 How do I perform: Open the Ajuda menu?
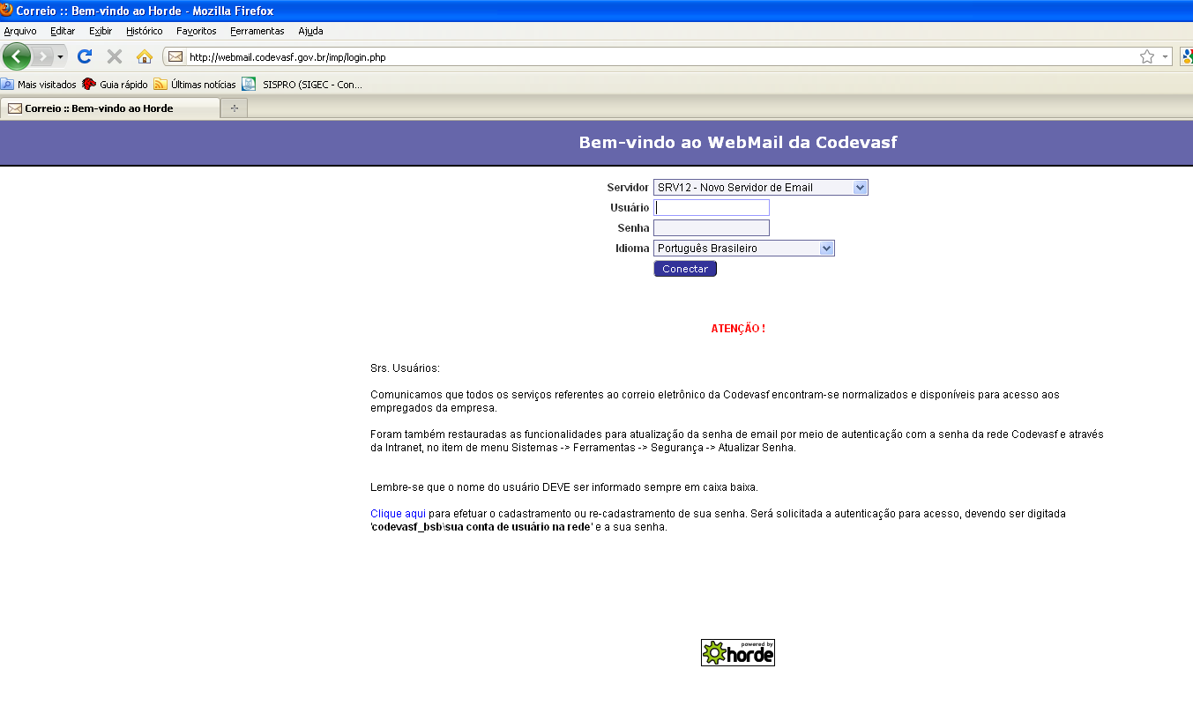(x=310, y=31)
